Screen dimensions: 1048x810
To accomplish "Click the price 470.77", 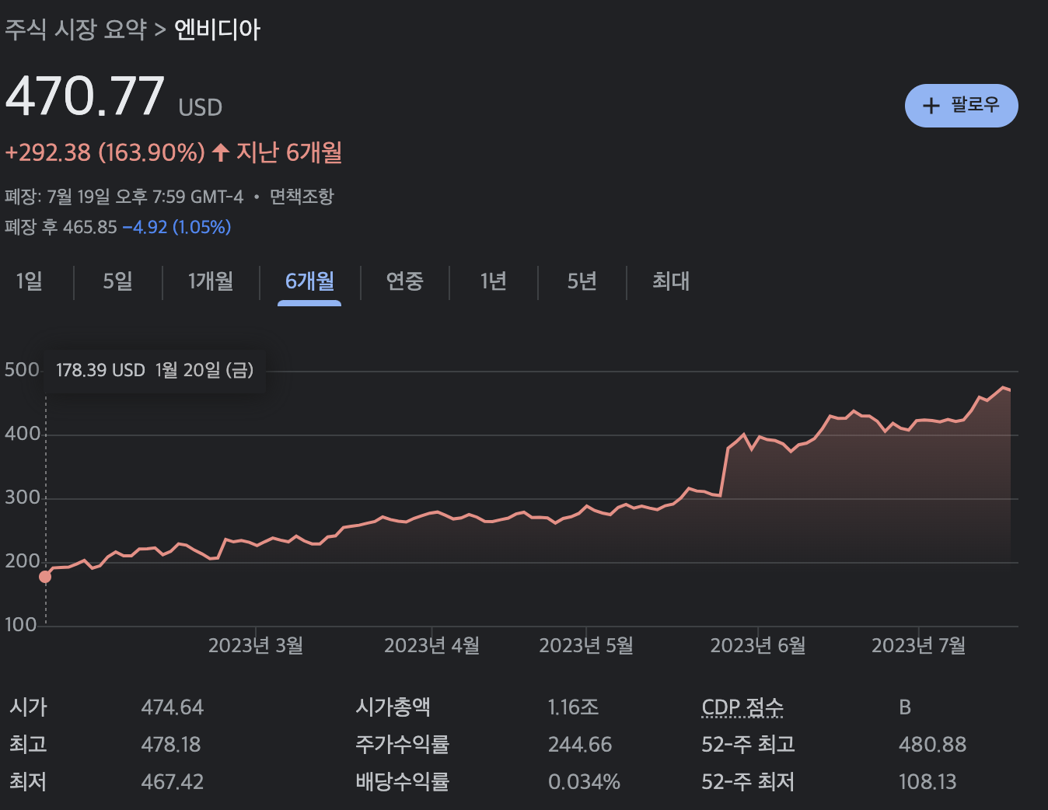I will click(85, 96).
